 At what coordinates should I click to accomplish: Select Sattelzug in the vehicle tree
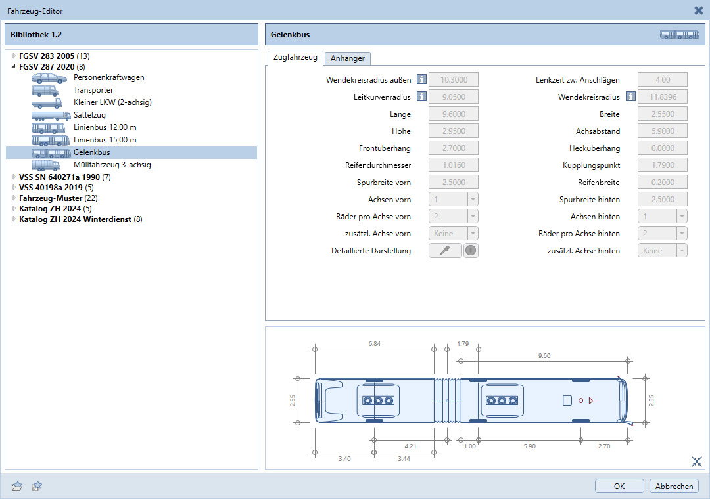tap(90, 115)
